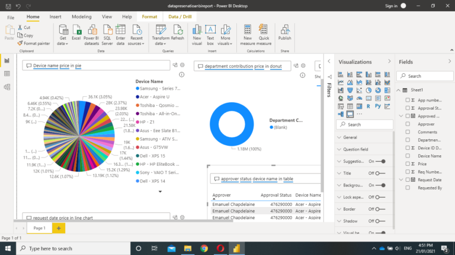Viewport: 455px width, 255px height.
Task: Select the Donut chart visualization icon
Action: click(378, 90)
